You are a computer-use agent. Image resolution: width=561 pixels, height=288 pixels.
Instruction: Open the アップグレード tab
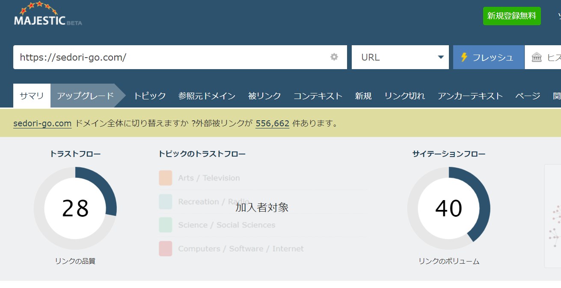pos(86,96)
